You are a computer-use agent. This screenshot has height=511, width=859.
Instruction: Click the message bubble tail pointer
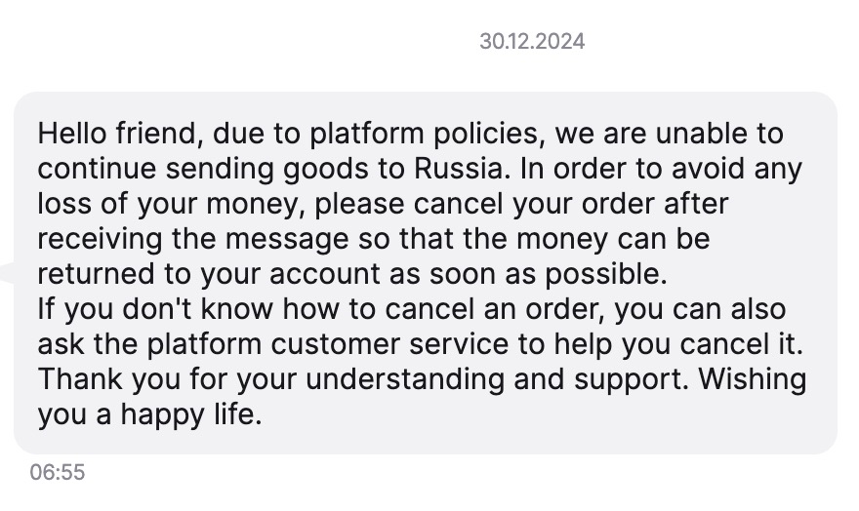pyautogui.click(x=8, y=272)
